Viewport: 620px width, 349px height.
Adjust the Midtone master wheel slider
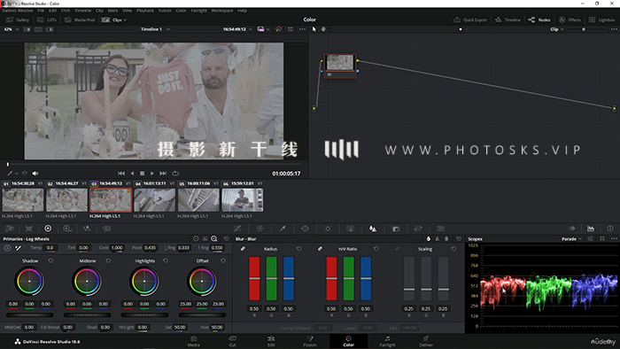[x=87, y=315]
